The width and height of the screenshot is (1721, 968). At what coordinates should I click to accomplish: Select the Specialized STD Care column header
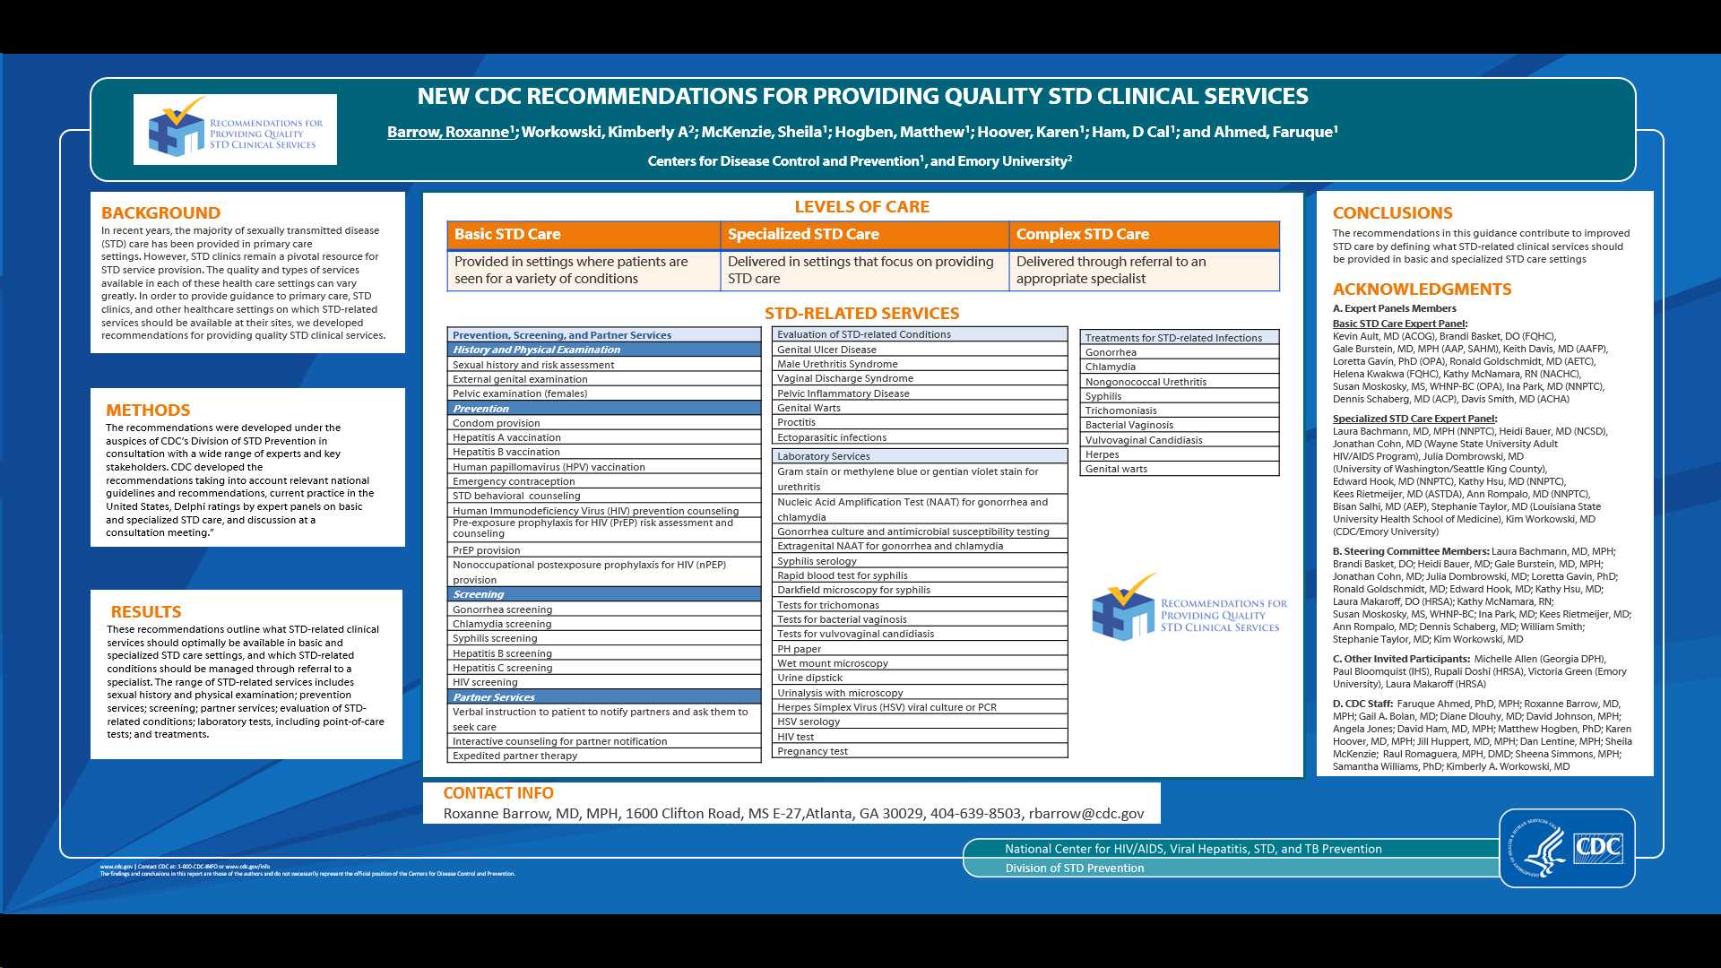(864, 235)
